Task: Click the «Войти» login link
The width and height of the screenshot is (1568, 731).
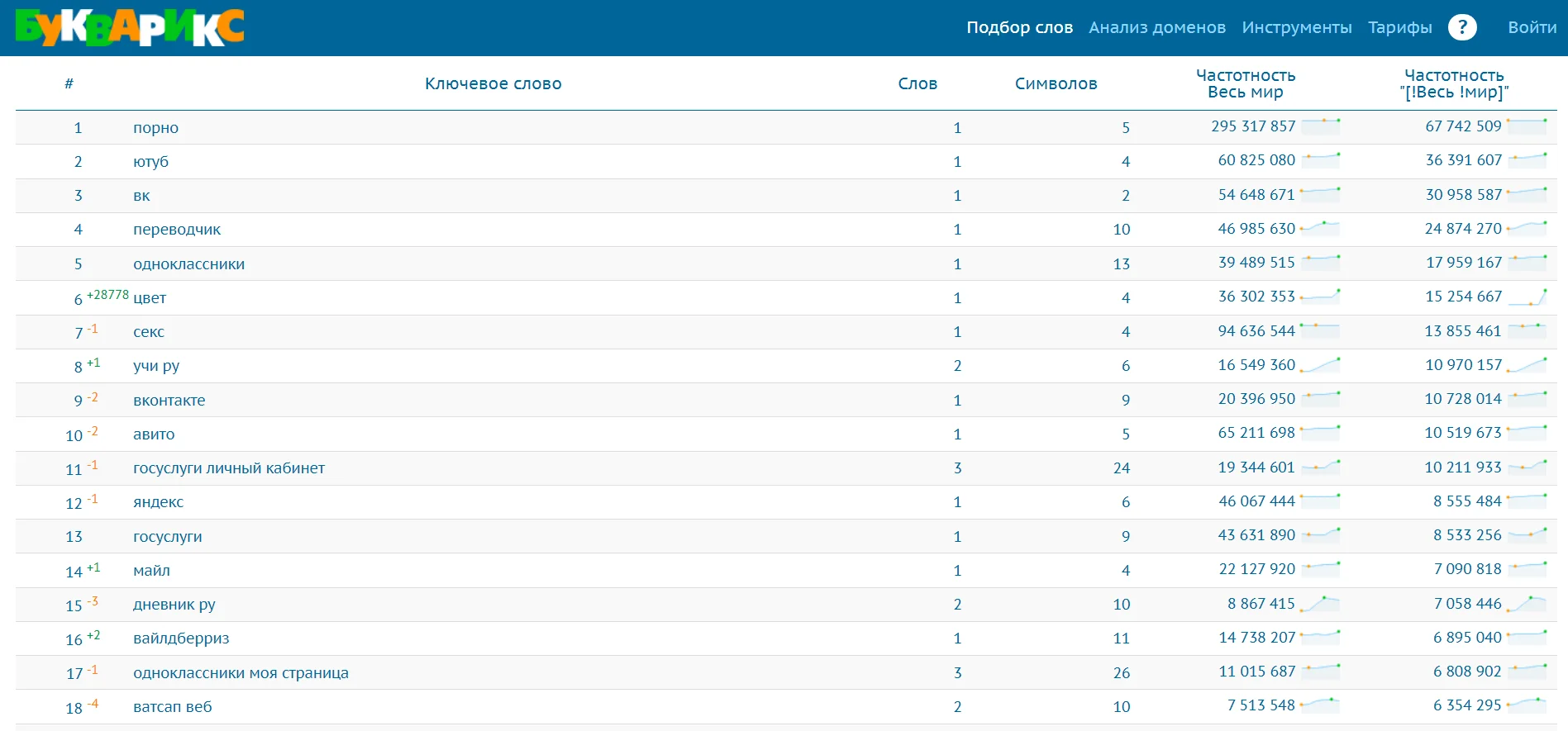Action: coord(1532,27)
